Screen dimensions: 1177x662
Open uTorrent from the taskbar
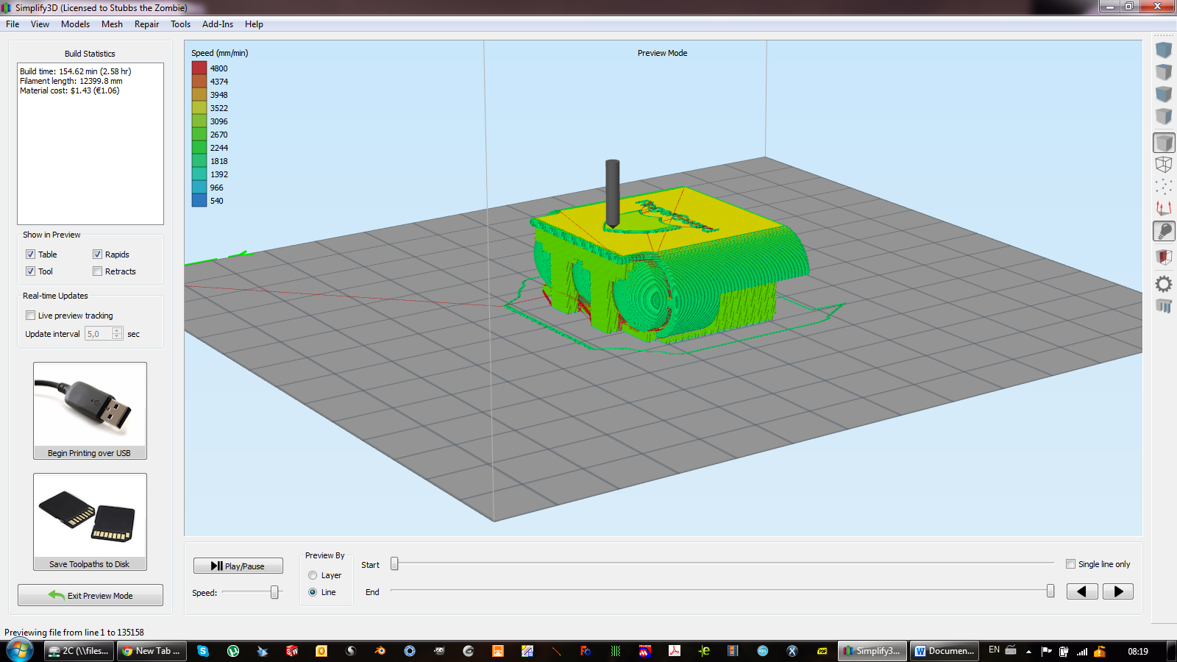point(233,651)
